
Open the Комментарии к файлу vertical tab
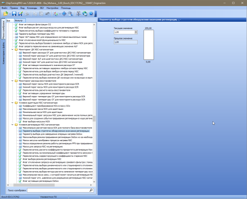tap(3, 53)
